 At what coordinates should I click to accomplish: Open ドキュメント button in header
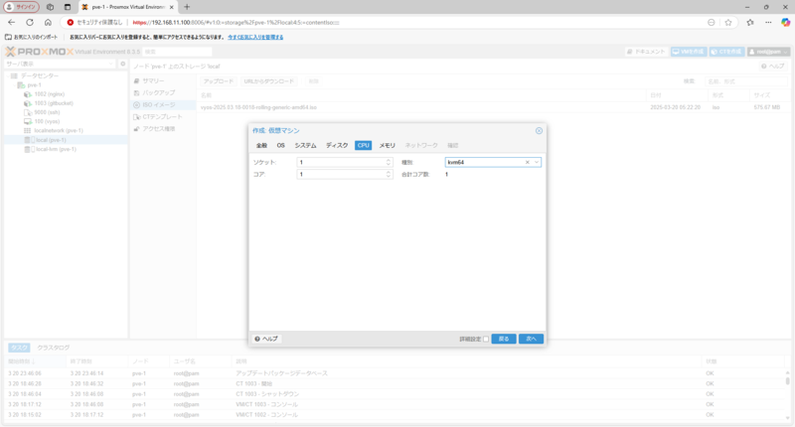[645, 52]
